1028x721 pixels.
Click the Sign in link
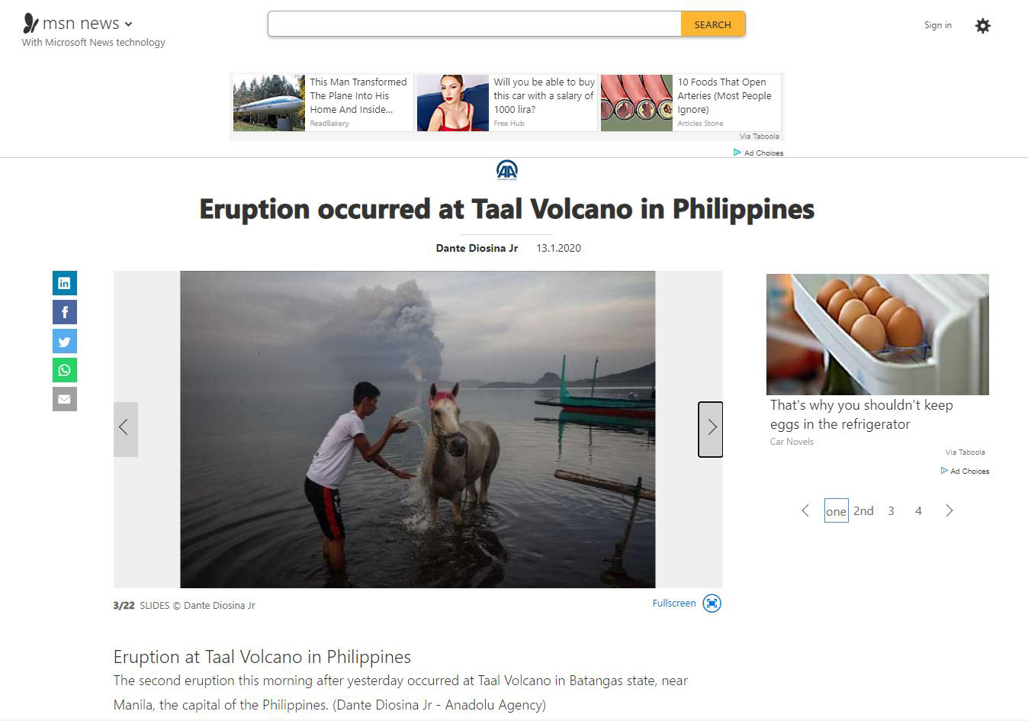[x=938, y=25]
